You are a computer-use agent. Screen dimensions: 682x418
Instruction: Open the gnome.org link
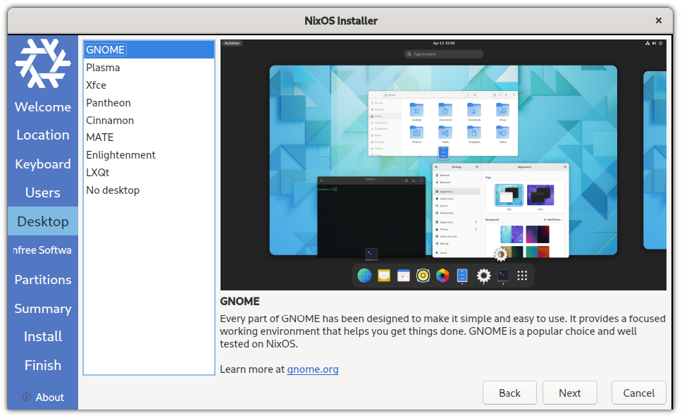coord(312,369)
